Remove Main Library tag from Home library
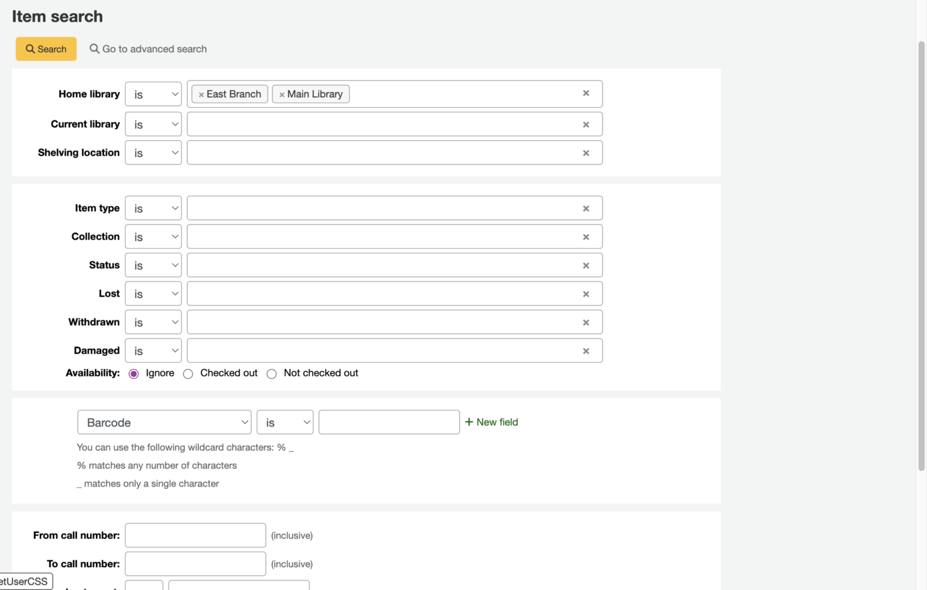Viewport: 927px width, 590px height. click(282, 95)
